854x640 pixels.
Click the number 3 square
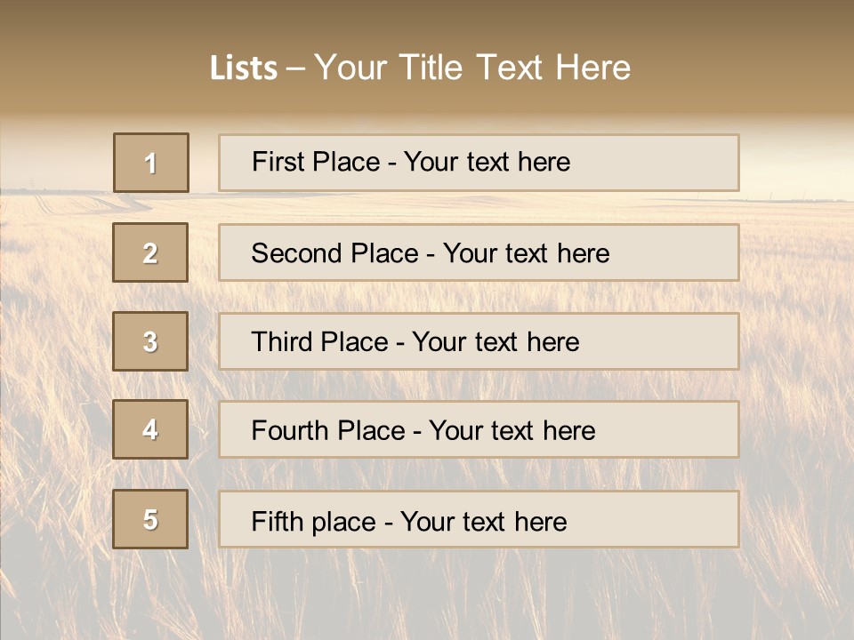(x=150, y=341)
